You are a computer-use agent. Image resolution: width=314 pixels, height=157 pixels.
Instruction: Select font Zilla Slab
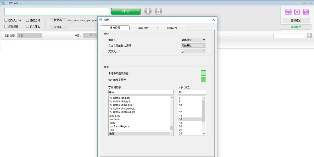coord(139,116)
